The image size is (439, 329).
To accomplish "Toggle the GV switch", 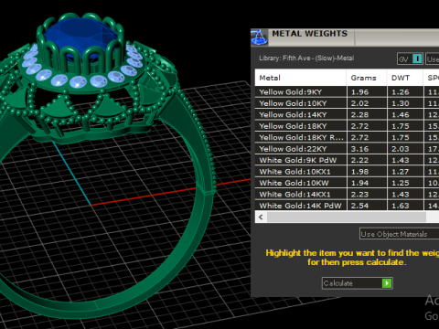I will pos(410,58).
